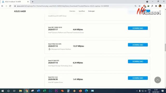
Task: Open a new browser tab
Action: click(x=33, y=2)
